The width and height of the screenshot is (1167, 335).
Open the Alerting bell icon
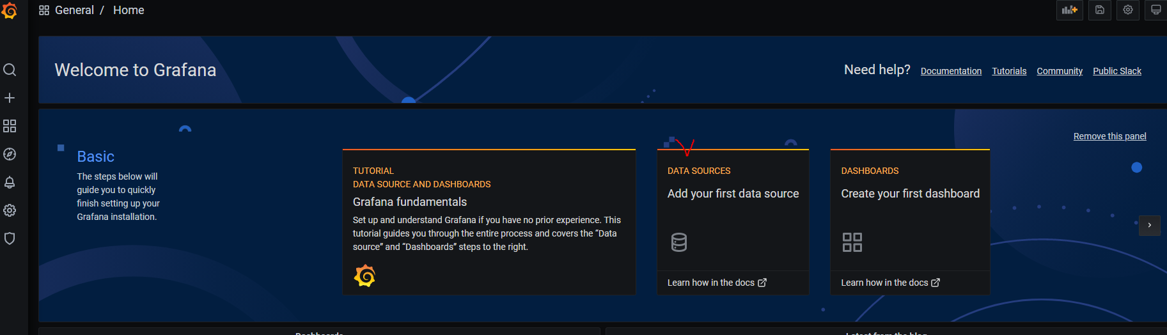coord(10,182)
